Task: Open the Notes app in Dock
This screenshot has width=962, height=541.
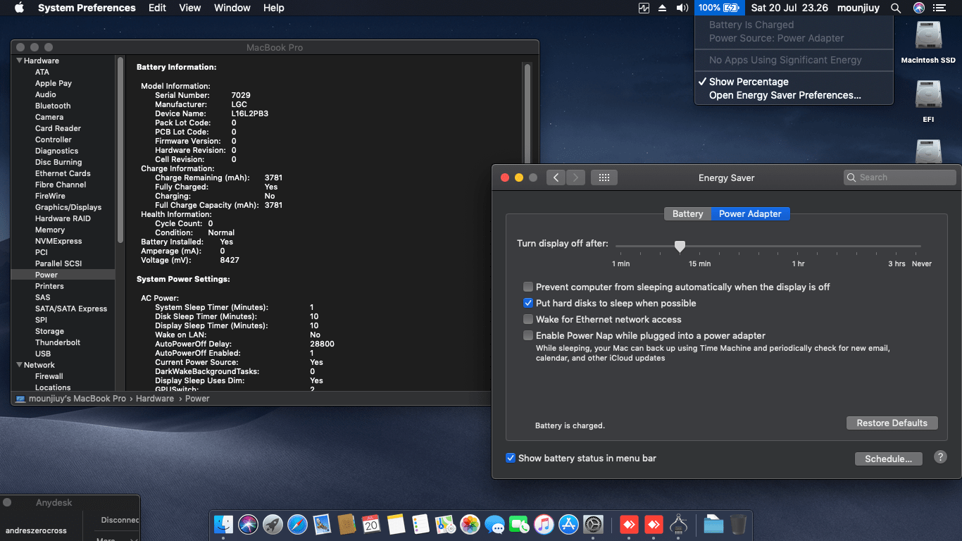Action: tap(396, 524)
